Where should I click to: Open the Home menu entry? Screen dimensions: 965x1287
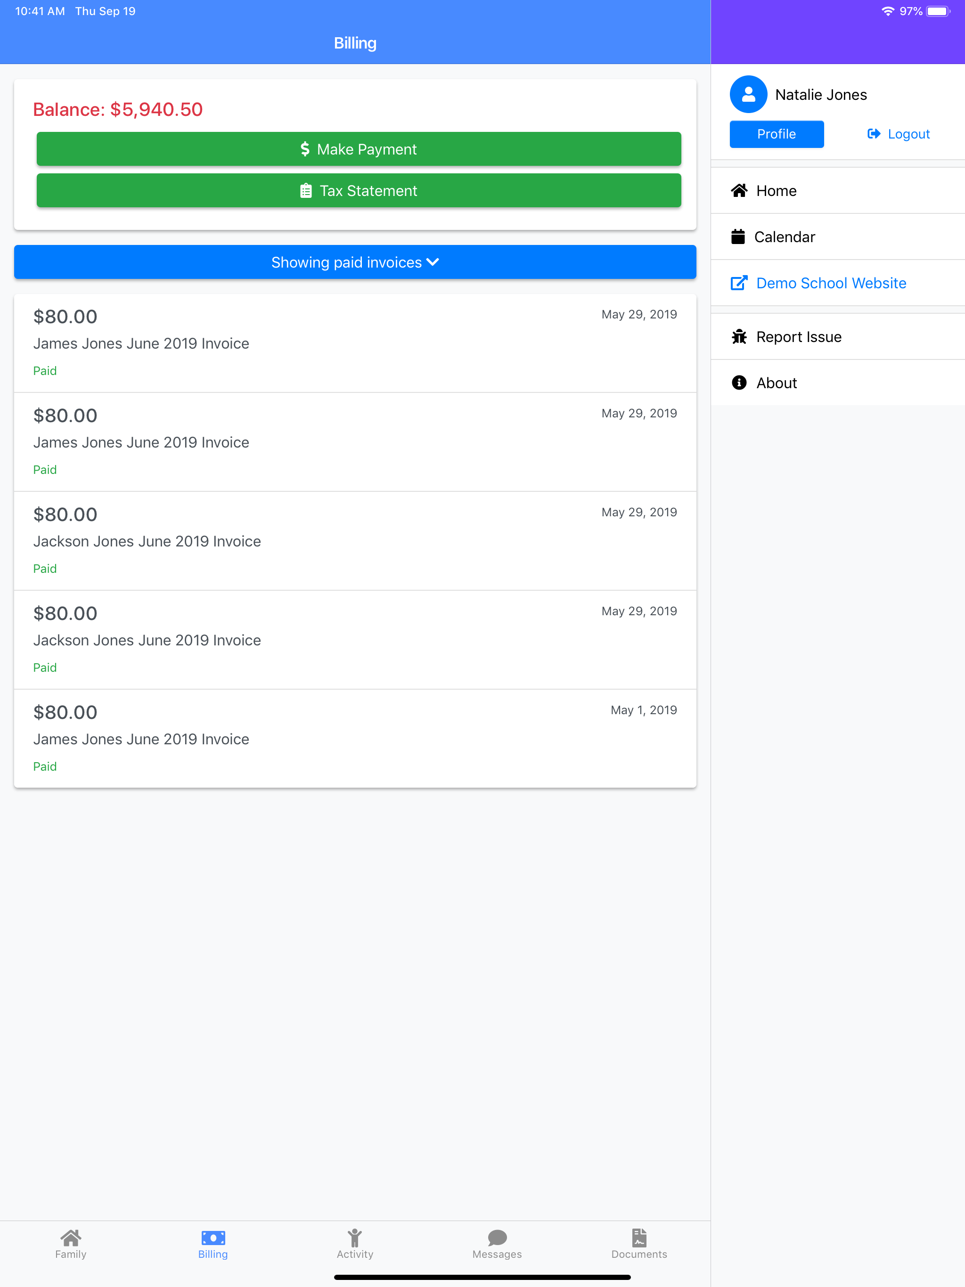point(838,190)
